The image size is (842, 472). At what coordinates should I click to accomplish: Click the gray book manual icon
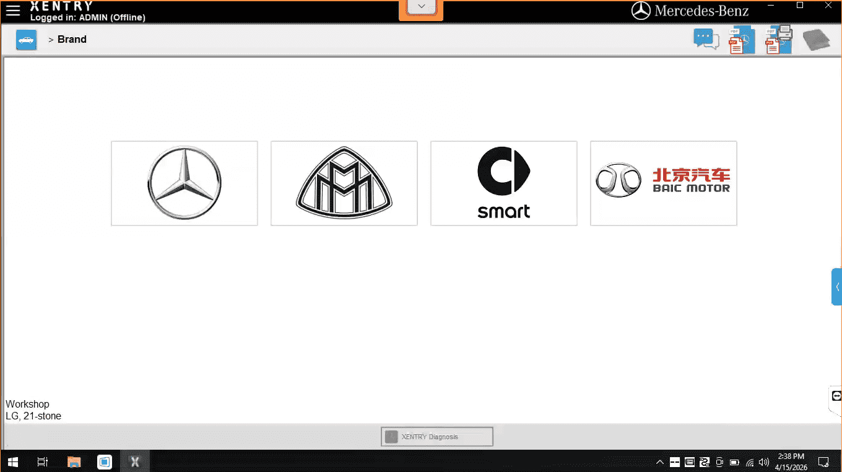(816, 40)
